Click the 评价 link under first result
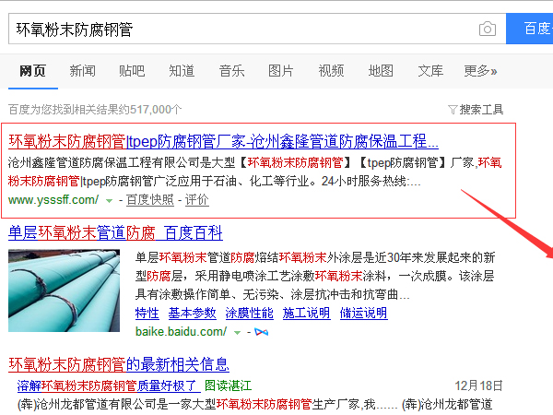The width and height of the screenshot is (553, 415). click(196, 200)
